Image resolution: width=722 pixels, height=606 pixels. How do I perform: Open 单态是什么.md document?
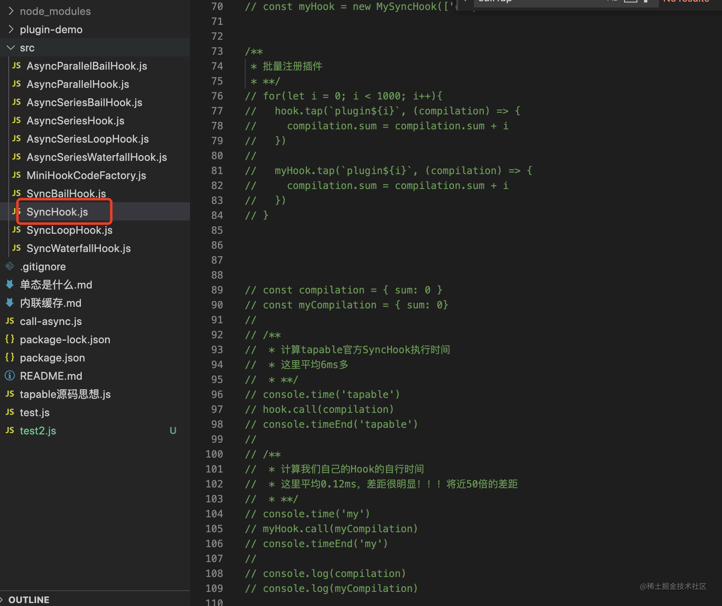(x=56, y=285)
